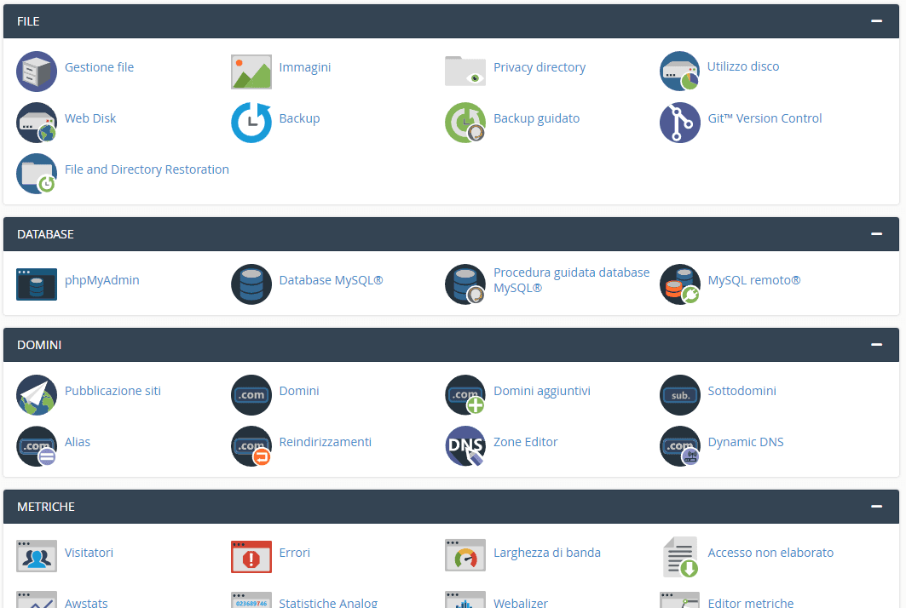
Task: Open the Sottodomini link
Action: pyautogui.click(x=742, y=391)
